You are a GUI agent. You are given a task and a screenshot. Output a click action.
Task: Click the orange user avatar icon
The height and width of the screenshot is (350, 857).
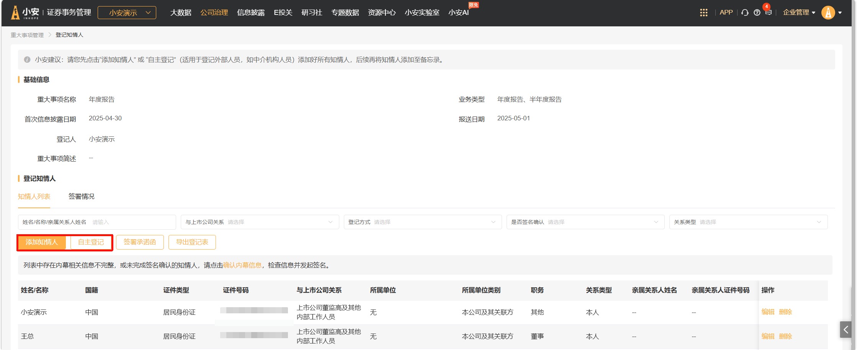click(828, 13)
